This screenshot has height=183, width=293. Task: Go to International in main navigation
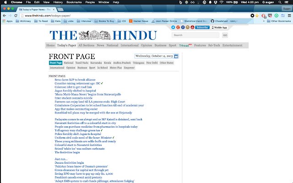[x=130, y=45]
